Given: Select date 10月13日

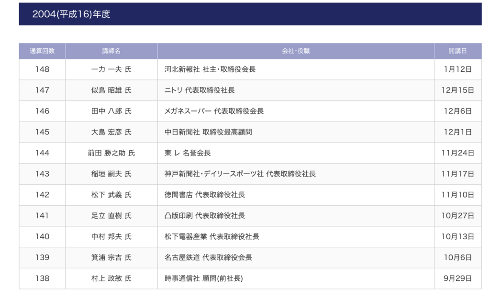Looking at the screenshot, I should 458,237.
